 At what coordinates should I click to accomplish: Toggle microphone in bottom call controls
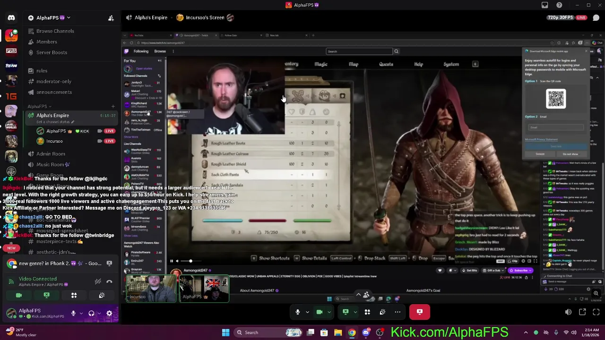298,312
